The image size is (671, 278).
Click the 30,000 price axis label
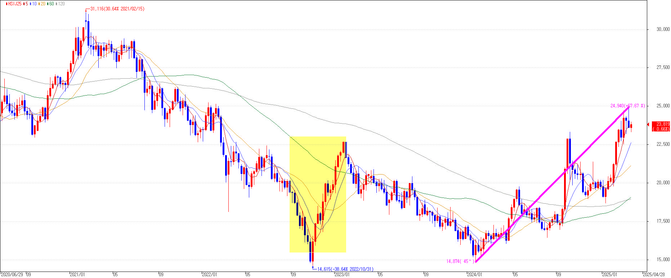click(x=663, y=29)
